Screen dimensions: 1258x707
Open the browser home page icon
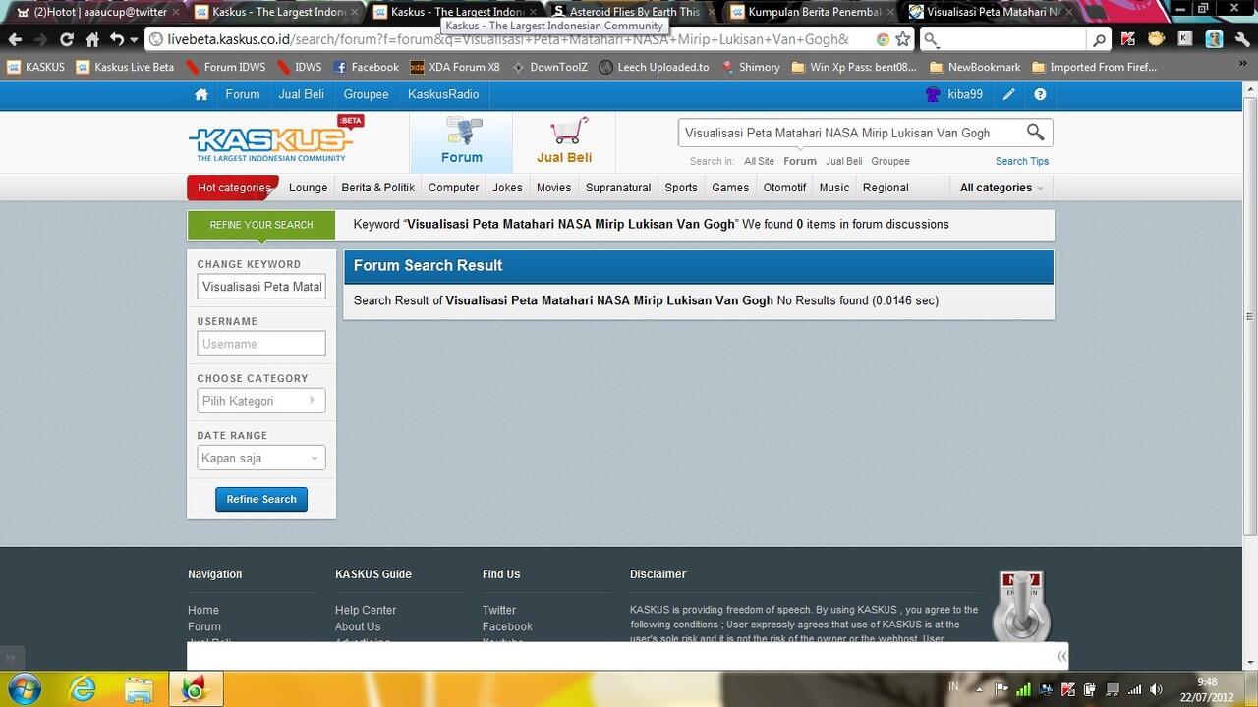(x=92, y=39)
